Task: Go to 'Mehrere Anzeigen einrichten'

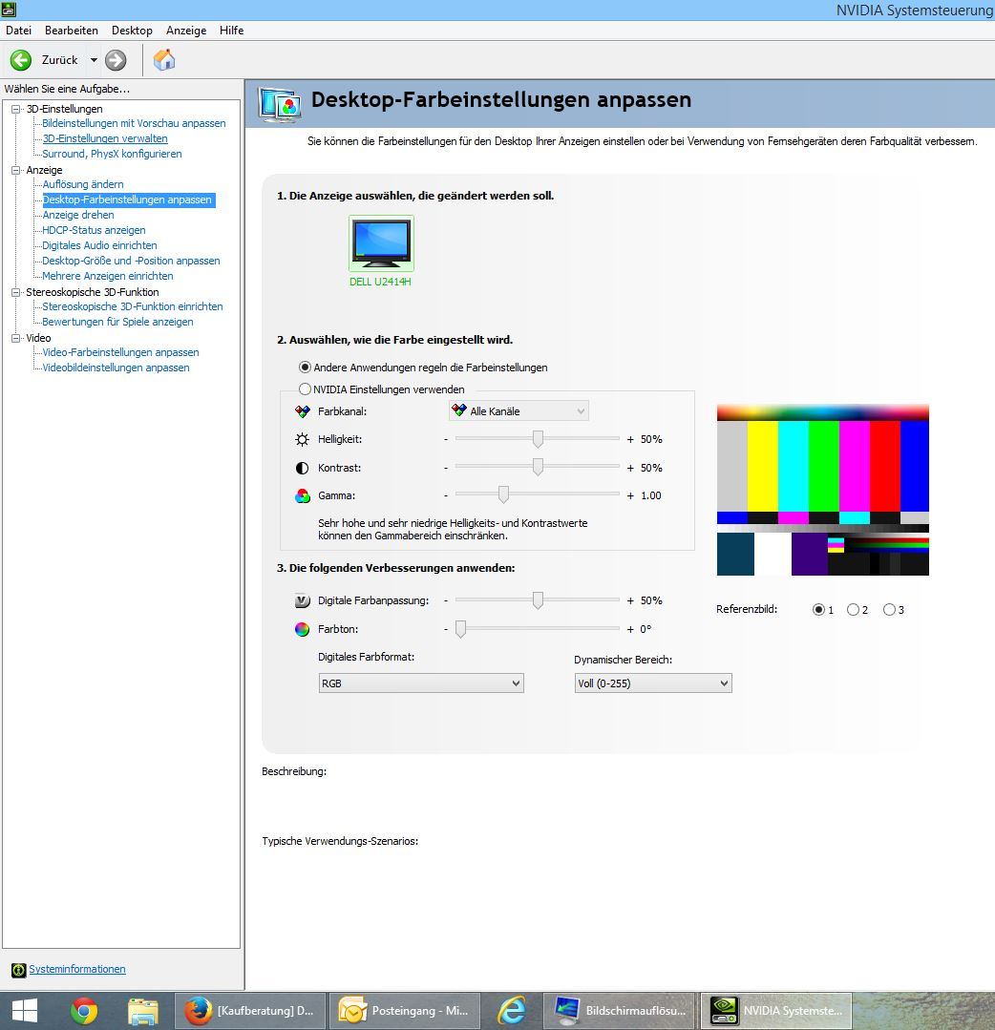Action: click(108, 277)
